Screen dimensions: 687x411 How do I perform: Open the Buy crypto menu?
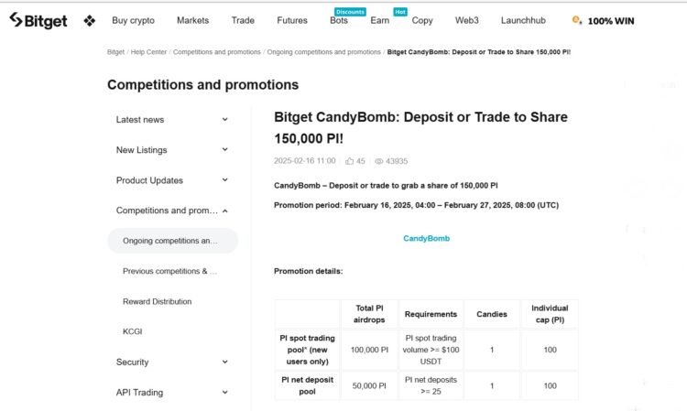(133, 20)
